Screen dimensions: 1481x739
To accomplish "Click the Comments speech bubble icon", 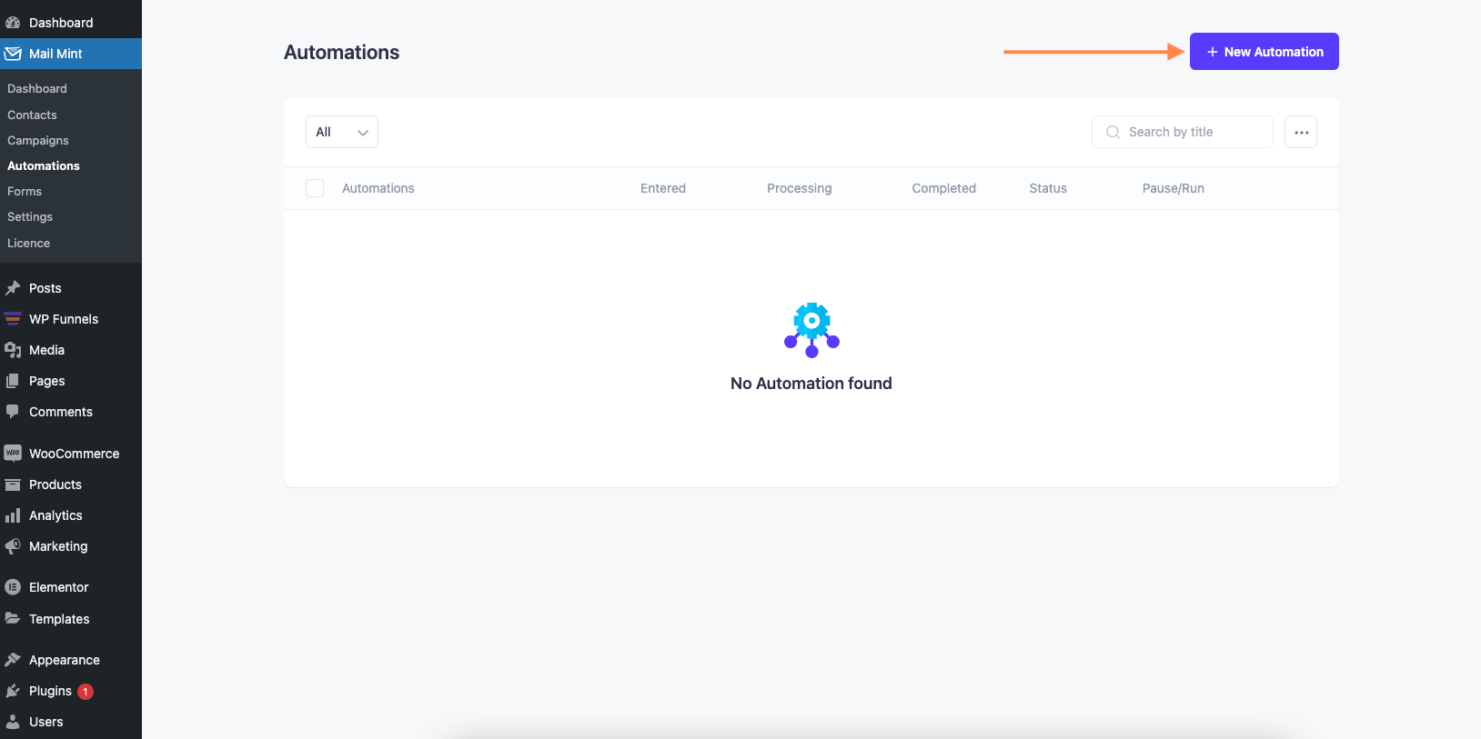I will [13, 412].
